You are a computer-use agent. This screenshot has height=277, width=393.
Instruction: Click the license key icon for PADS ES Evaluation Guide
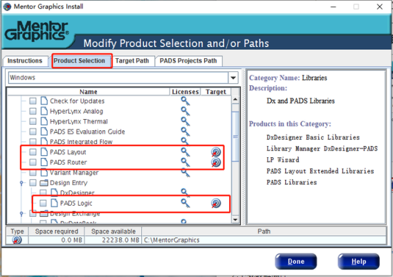(x=185, y=132)
